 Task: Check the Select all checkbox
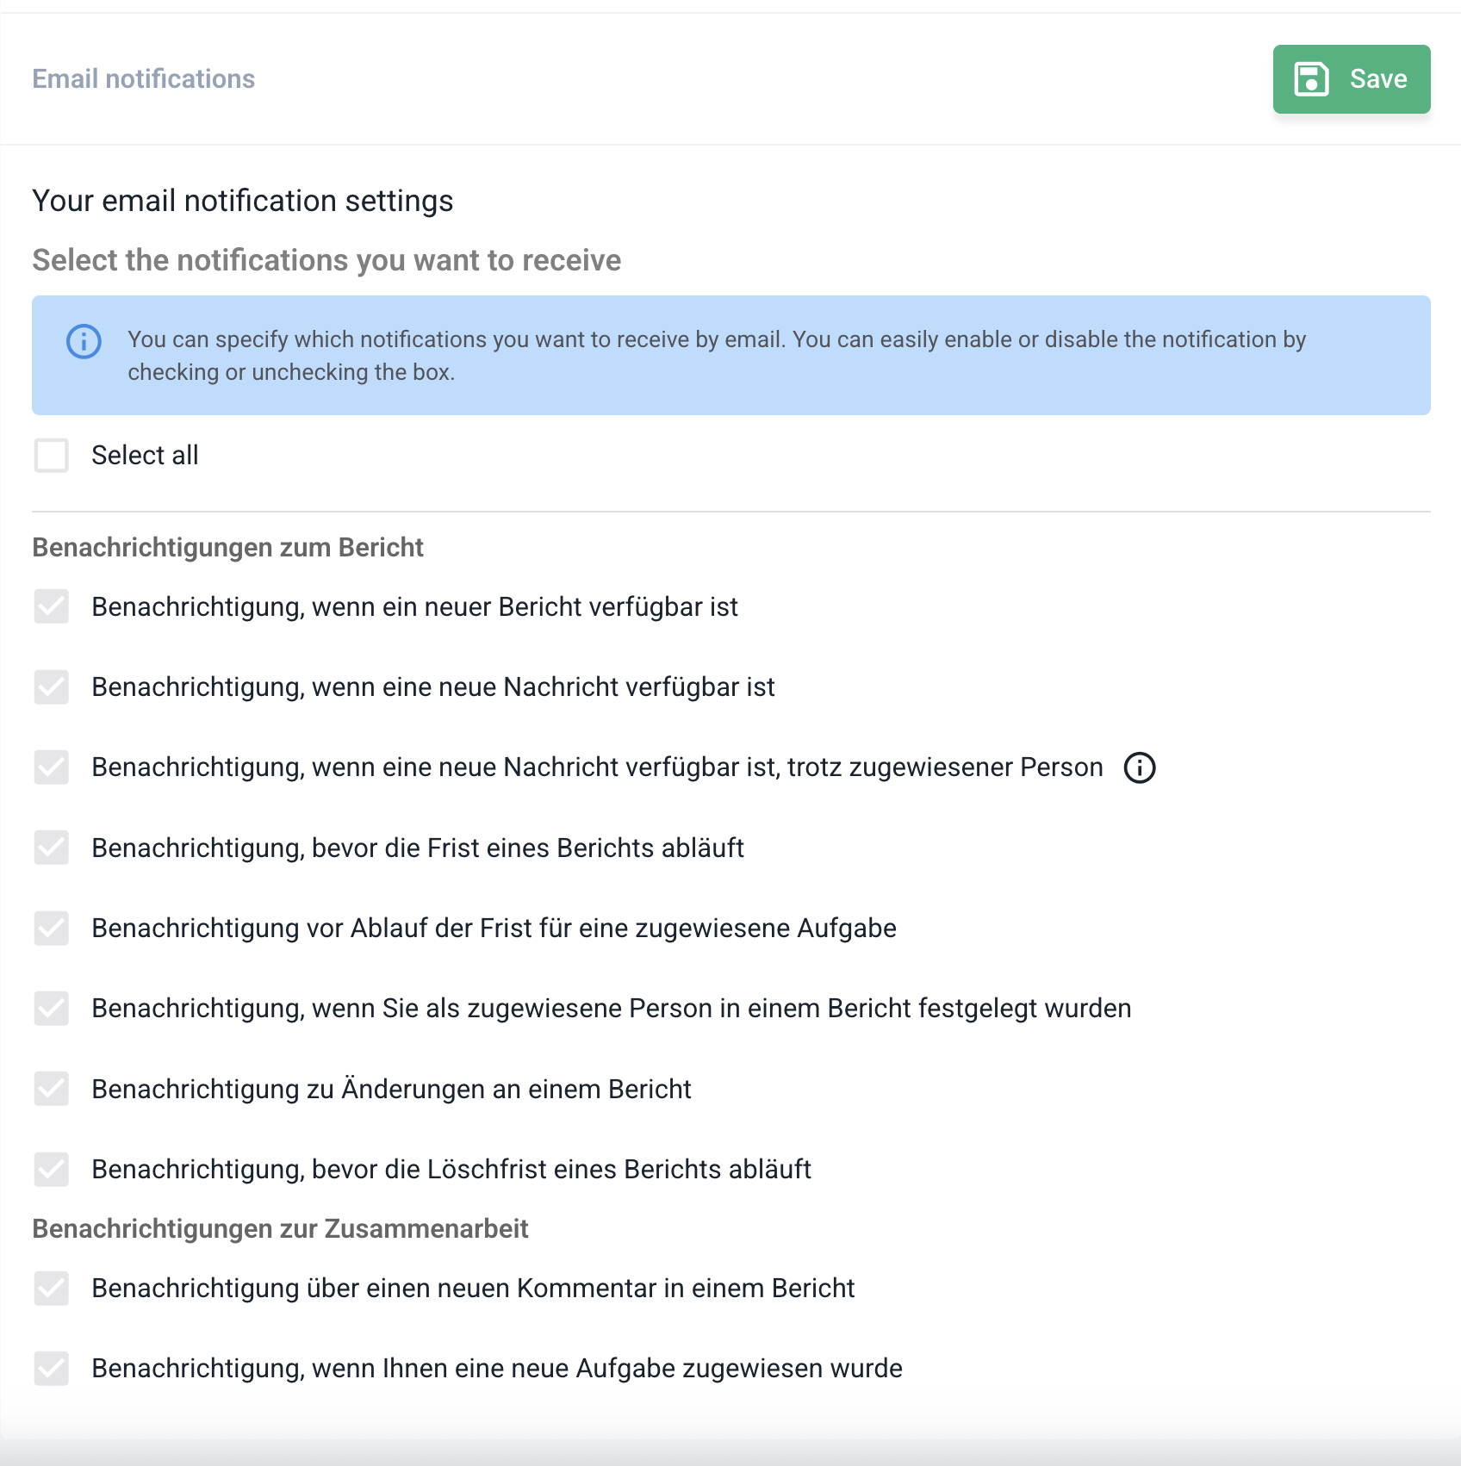pos(52,456)
